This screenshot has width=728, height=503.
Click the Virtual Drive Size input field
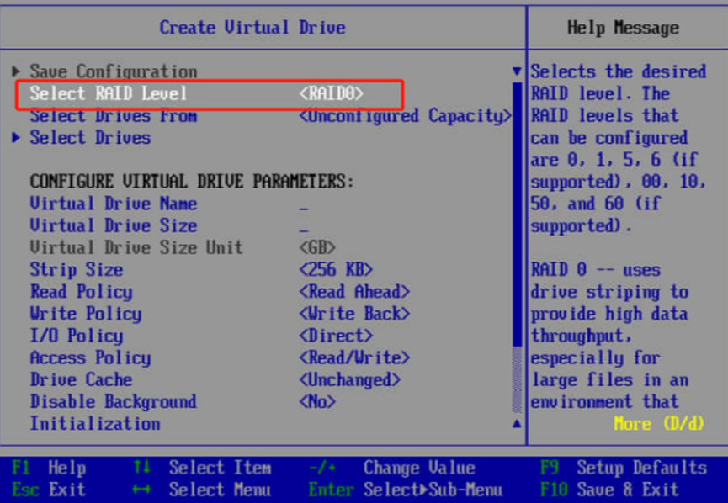304,226
